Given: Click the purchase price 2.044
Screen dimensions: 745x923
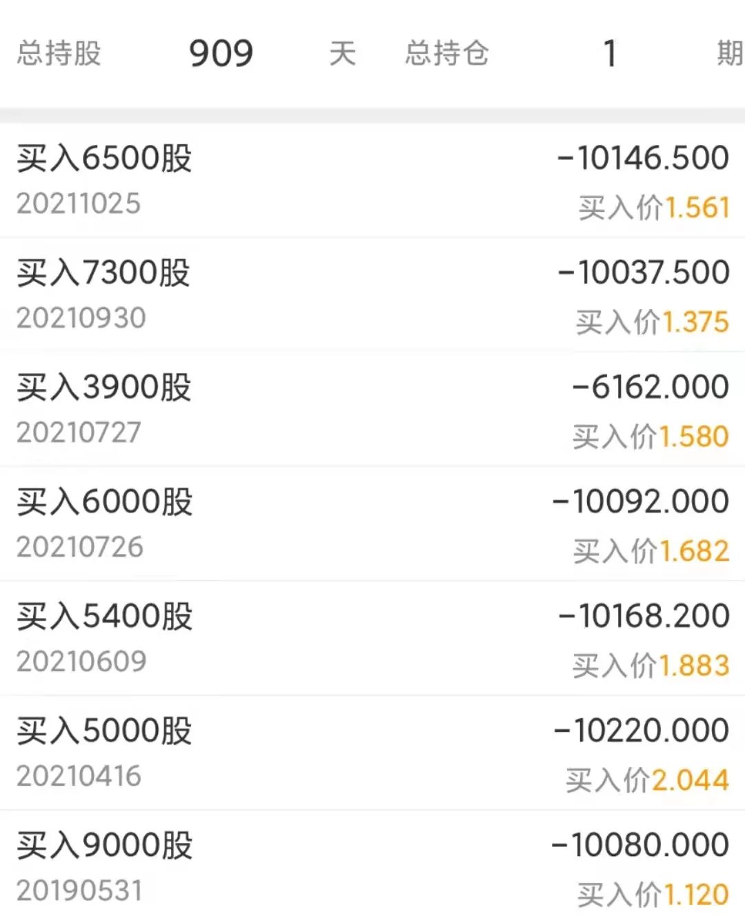Looking at the screenshot, I should pyautogui.click(x=691, y=780).
